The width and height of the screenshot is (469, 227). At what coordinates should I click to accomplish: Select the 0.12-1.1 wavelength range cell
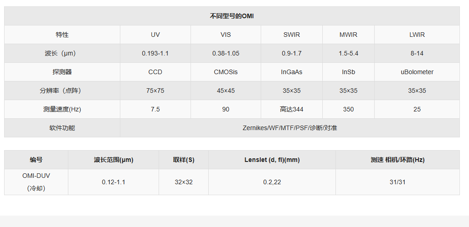click(x=113, y=182)
